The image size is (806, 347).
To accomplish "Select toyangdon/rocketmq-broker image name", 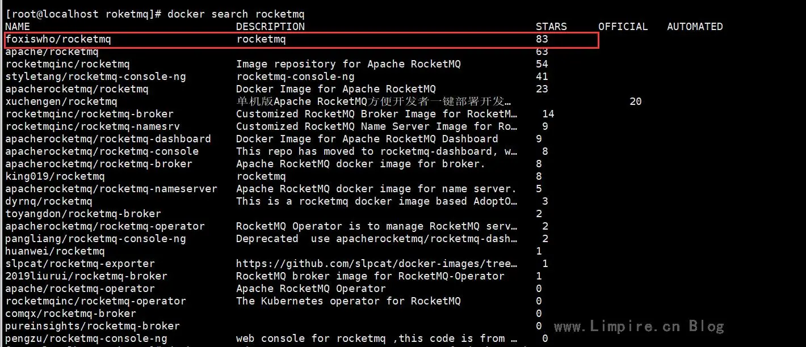I will click(x=83, y=214).
